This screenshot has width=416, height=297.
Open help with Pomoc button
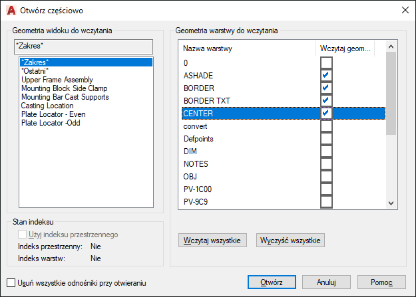pyautogui.click(x=381, y=282)
